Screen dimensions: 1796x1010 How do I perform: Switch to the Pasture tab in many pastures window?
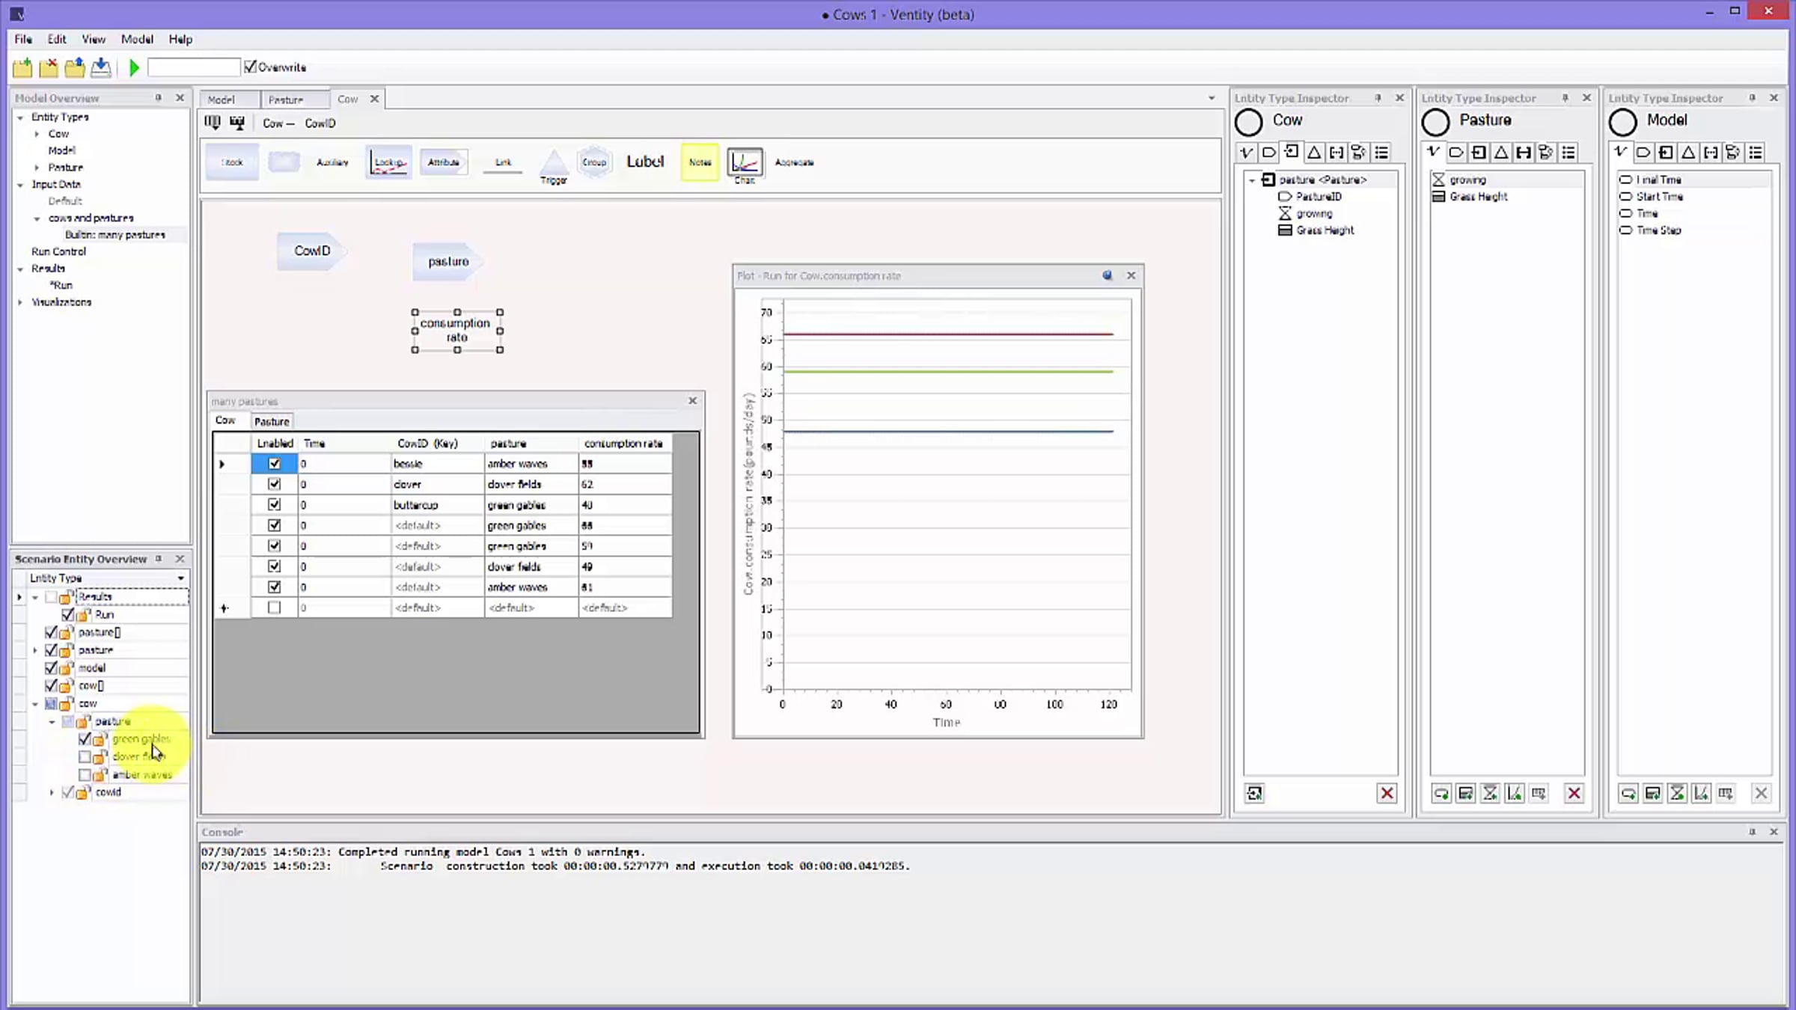click(272, 422)
